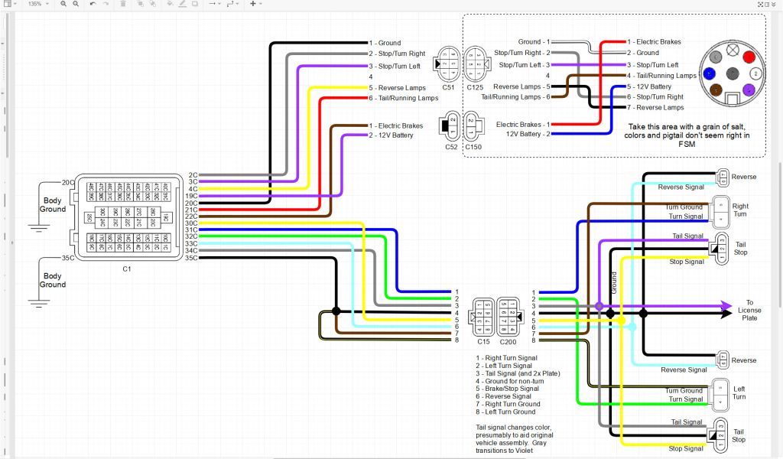
Task: Click the redo arrow icon
Action: [x=104, y=4]
